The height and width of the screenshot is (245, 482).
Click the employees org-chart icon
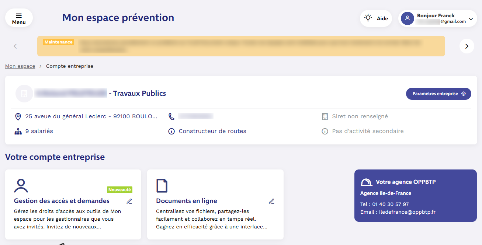pyautogui.click(x=18, y=132)
